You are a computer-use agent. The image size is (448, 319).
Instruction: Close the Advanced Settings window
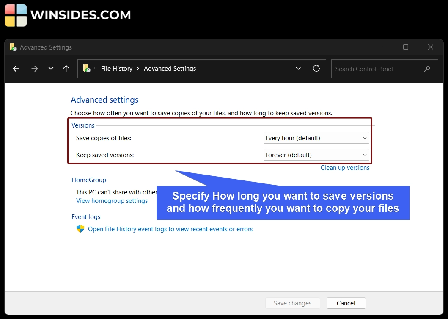[431, 47]
